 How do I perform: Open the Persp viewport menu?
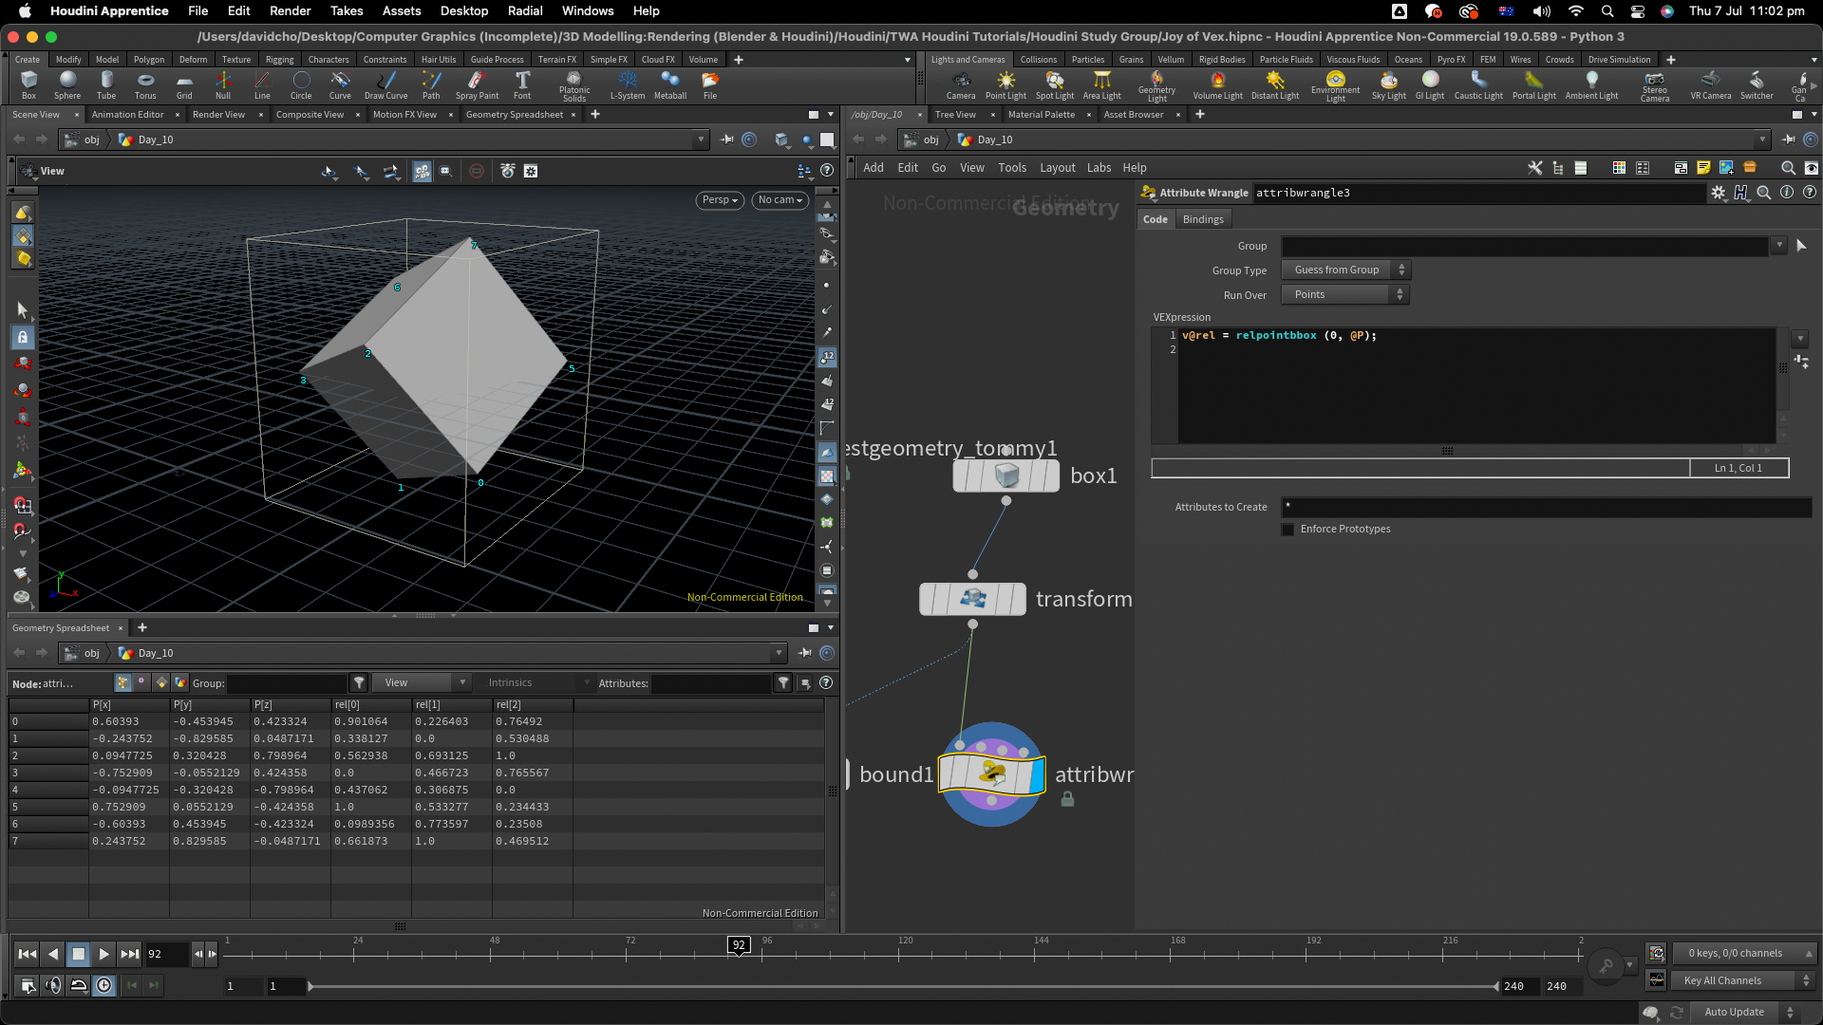[x=720, y=200]
